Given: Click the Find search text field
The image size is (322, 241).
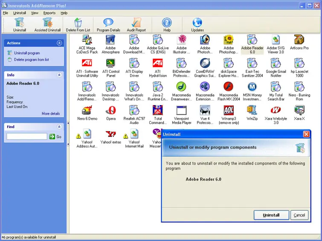Looking at the screenshot, I should point(26,137).
